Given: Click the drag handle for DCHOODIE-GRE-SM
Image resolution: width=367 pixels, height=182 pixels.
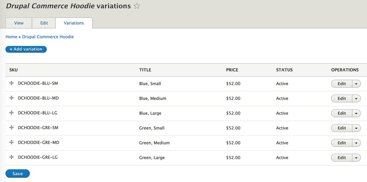Looking at the screenshot, I should pyautogui.click(x=12, y=128).
